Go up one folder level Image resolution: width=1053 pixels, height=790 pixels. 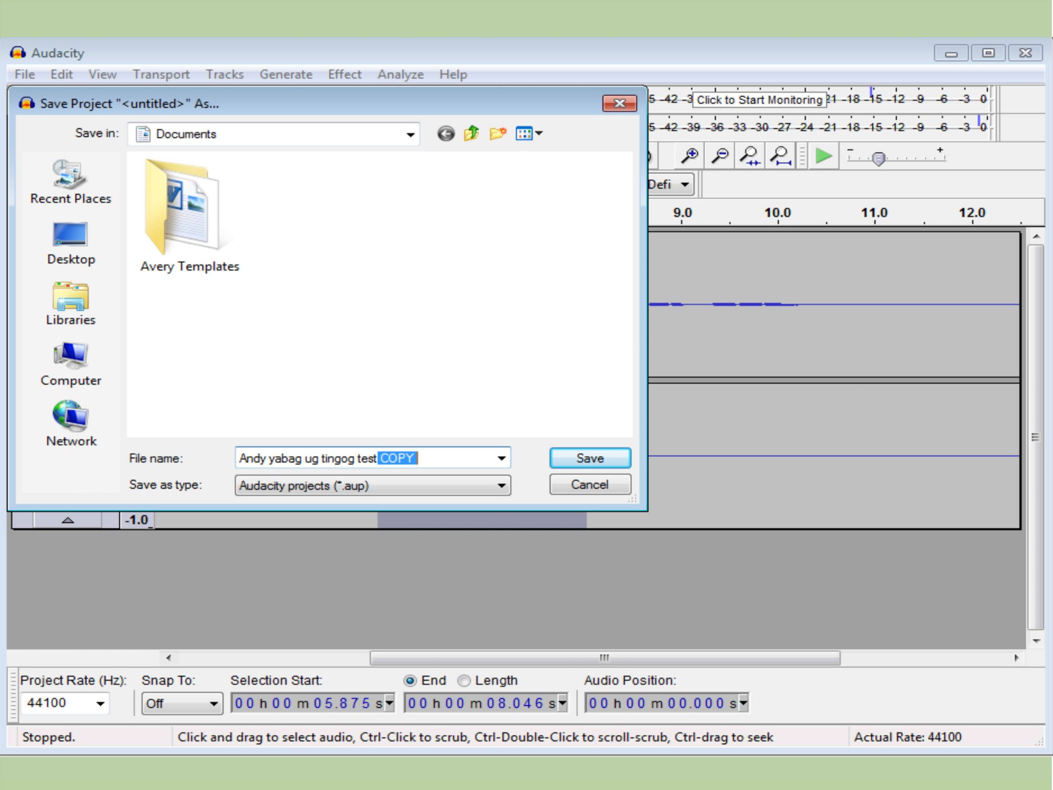point(471,134)
